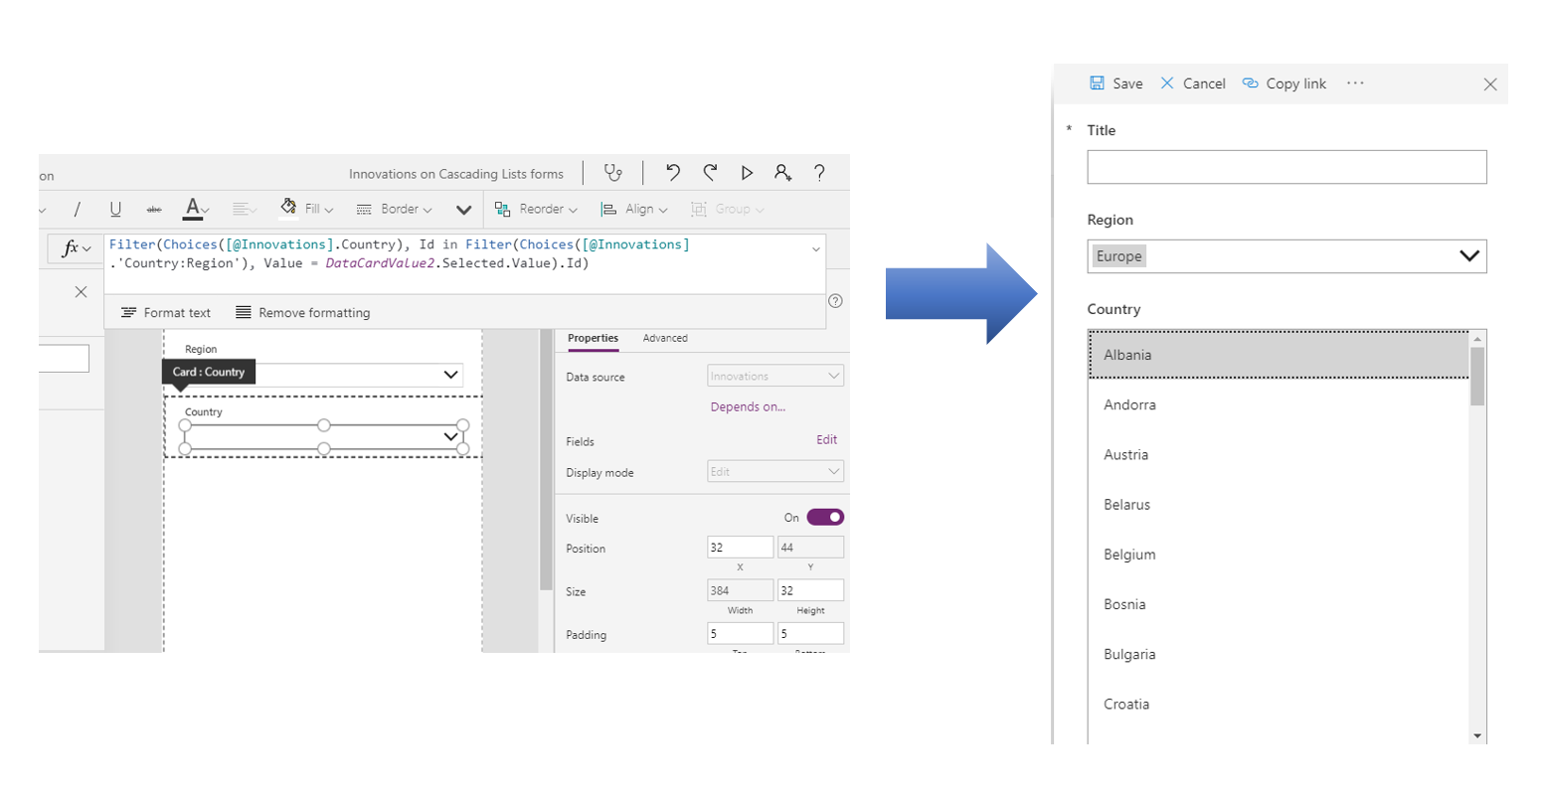This screenshot has width=1541, height=799.
Task: Open the Help question mark icon
Action: pyautogui.click(x=819, y=173)
